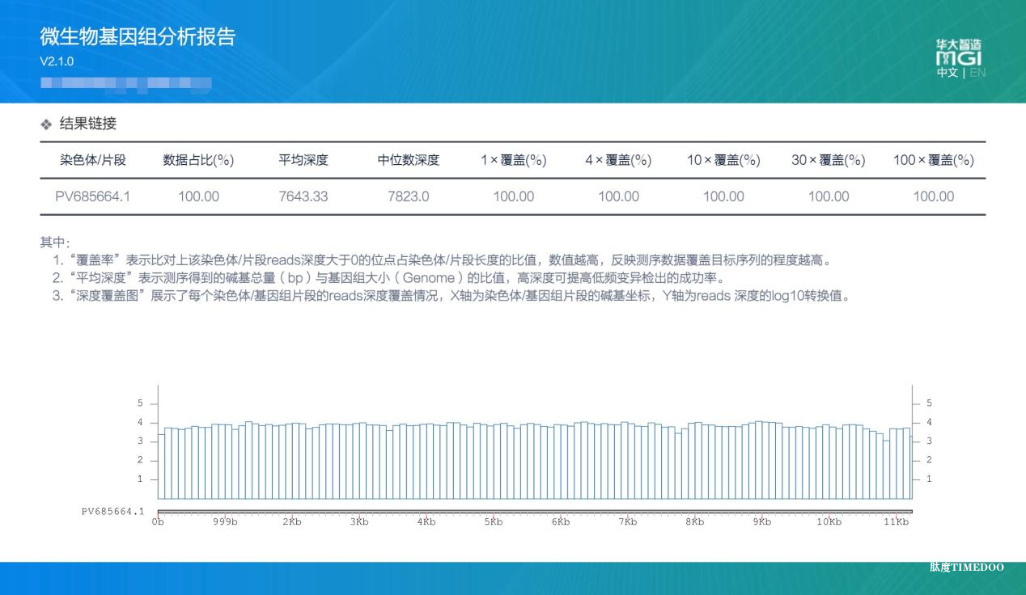Image resolution: width=1026 pixels, height=595 pixels.
Task: Click the 6Kb tick on x-axis
Action: 561,522
